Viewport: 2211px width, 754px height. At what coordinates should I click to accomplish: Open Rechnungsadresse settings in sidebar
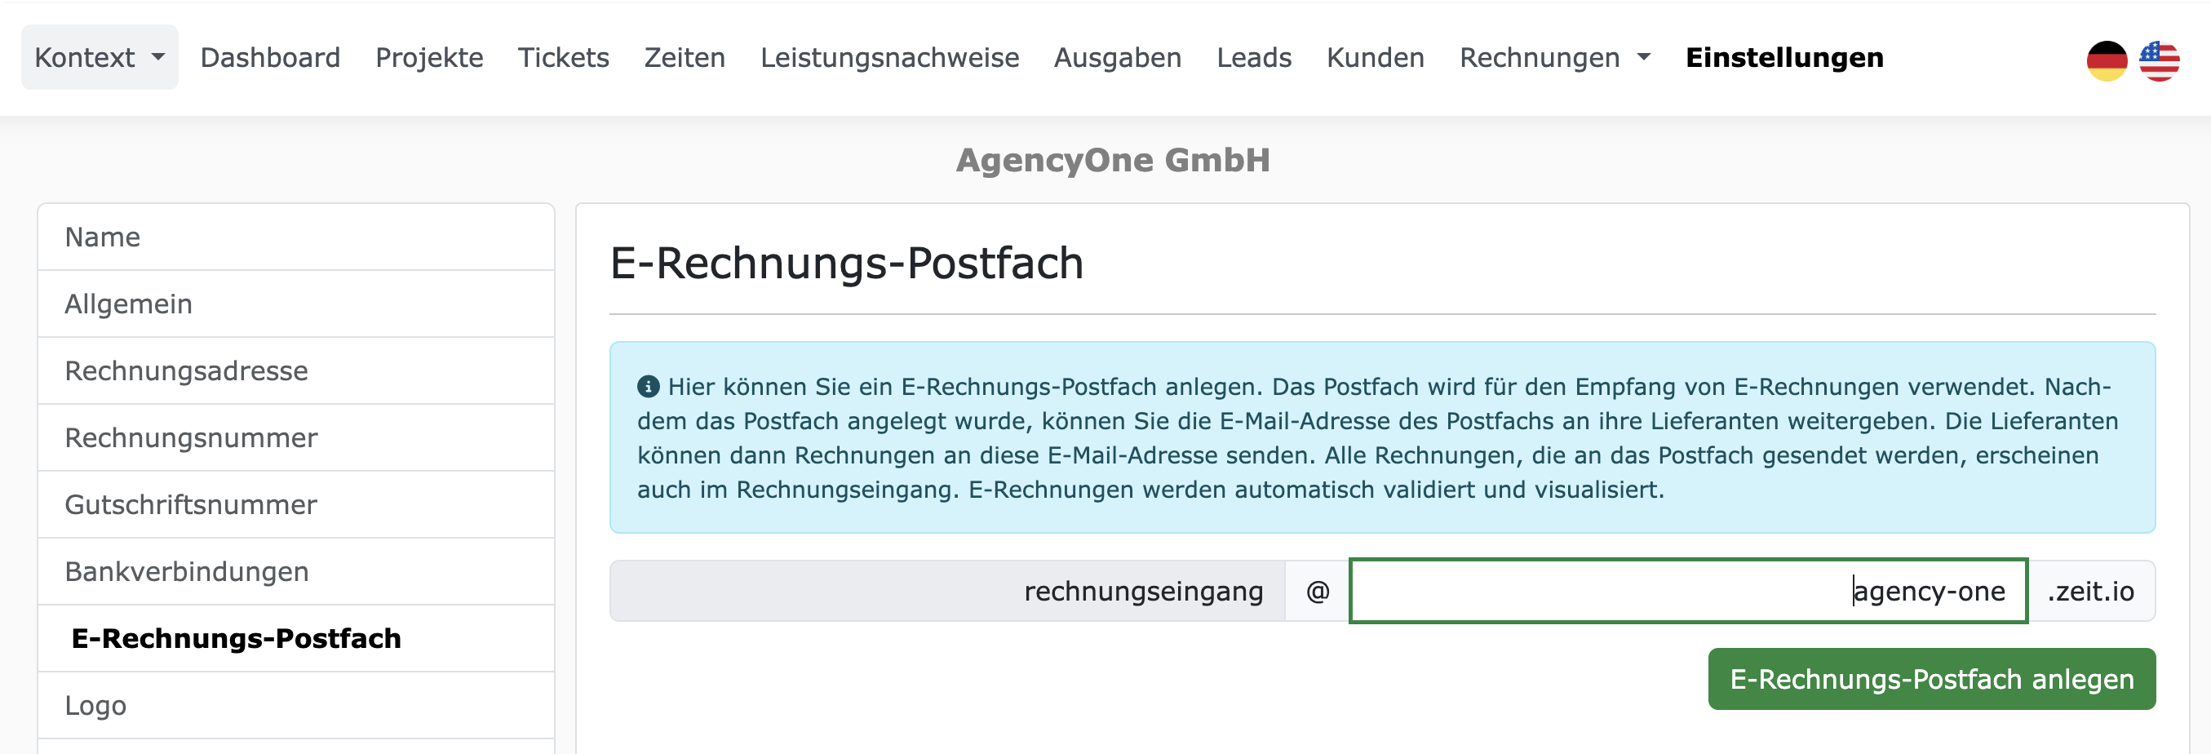(186, 371)
